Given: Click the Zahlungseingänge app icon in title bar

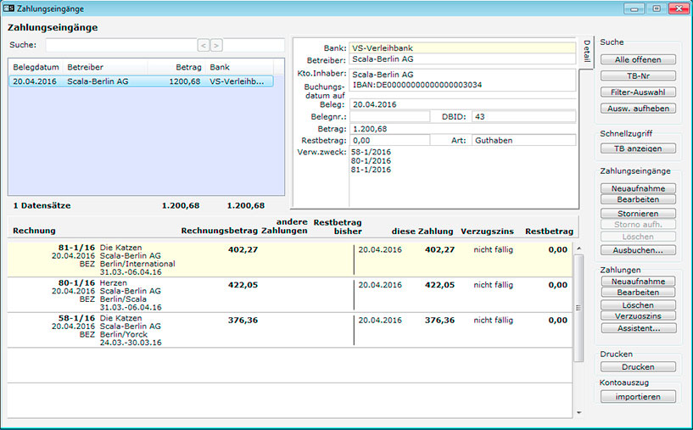Looking at the screenshot, I should pyautogui.click(x=8, y=8).
